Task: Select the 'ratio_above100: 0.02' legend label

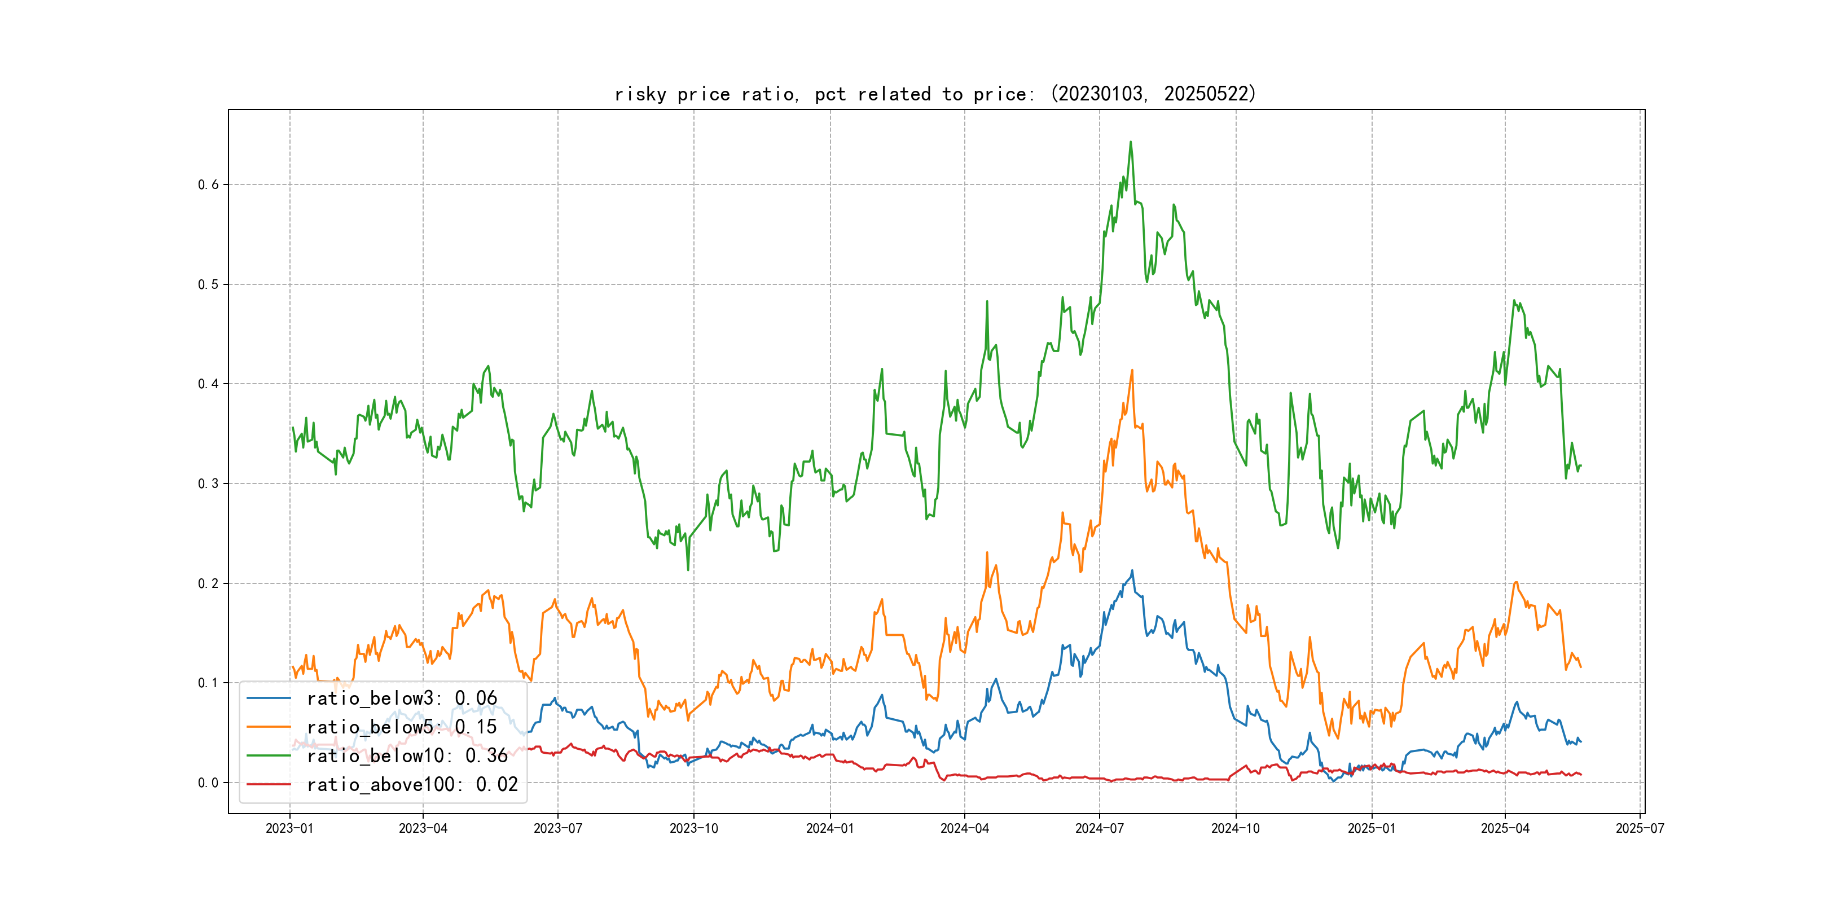Action: point(412,784)
